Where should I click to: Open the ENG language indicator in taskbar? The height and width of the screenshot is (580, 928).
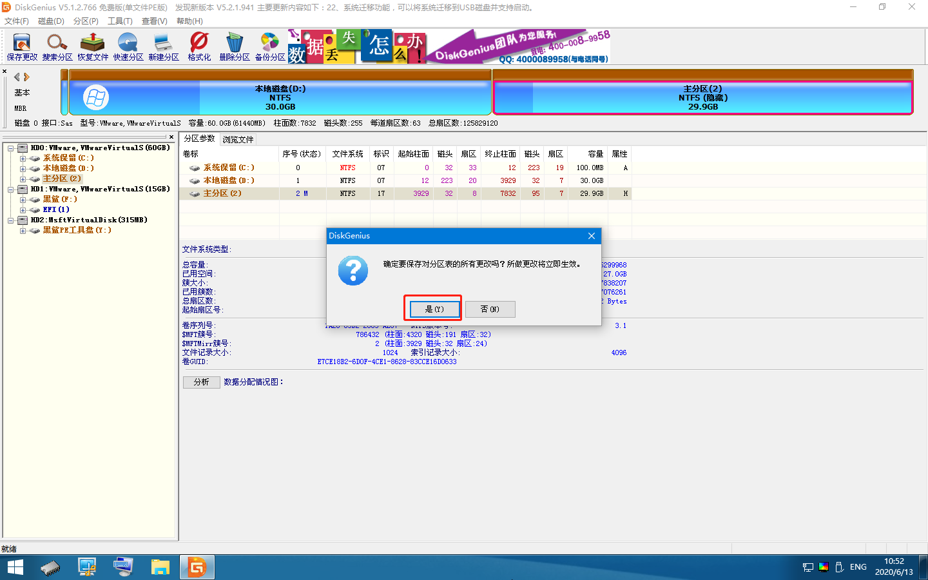click(x=856, y=566)
